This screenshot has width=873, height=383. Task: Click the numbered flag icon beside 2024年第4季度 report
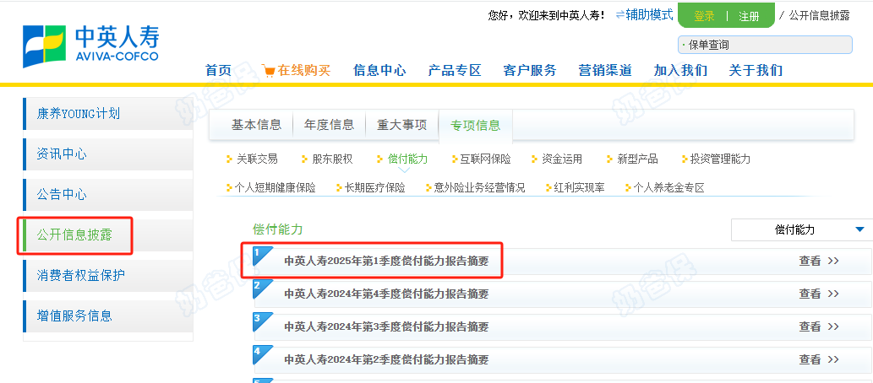[x=263, y=289]
